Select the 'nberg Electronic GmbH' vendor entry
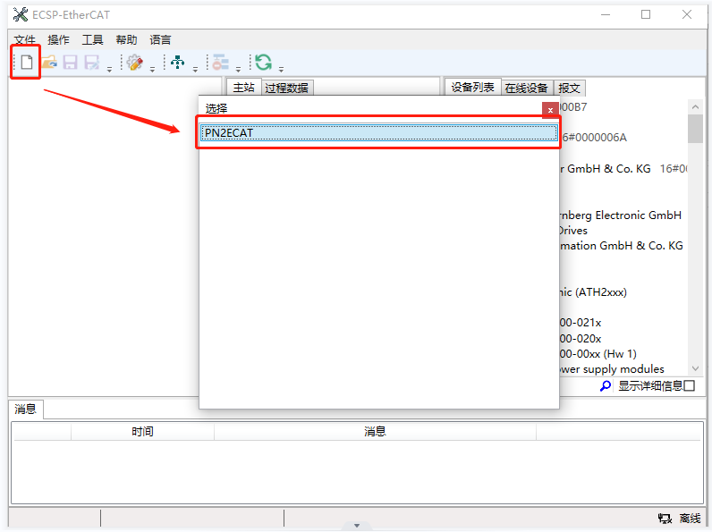The image size is (712, 532). [620, 215]
